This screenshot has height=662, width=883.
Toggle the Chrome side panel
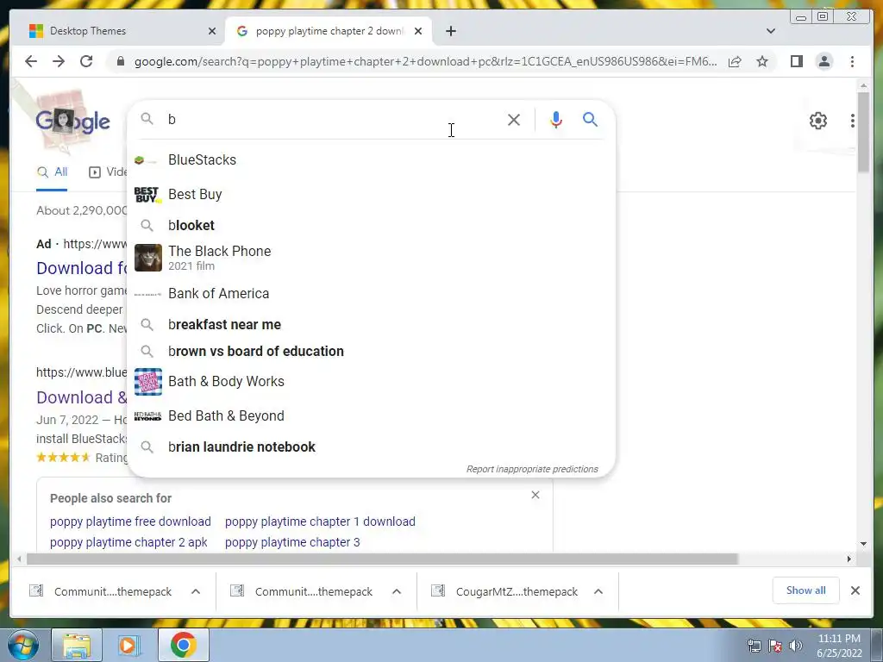pyautogui.click(x=796, y=61)
